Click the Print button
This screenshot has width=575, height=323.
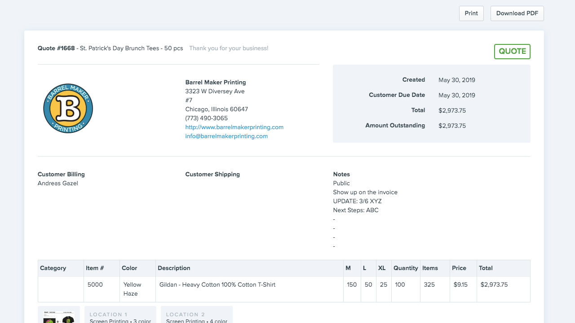471,13
